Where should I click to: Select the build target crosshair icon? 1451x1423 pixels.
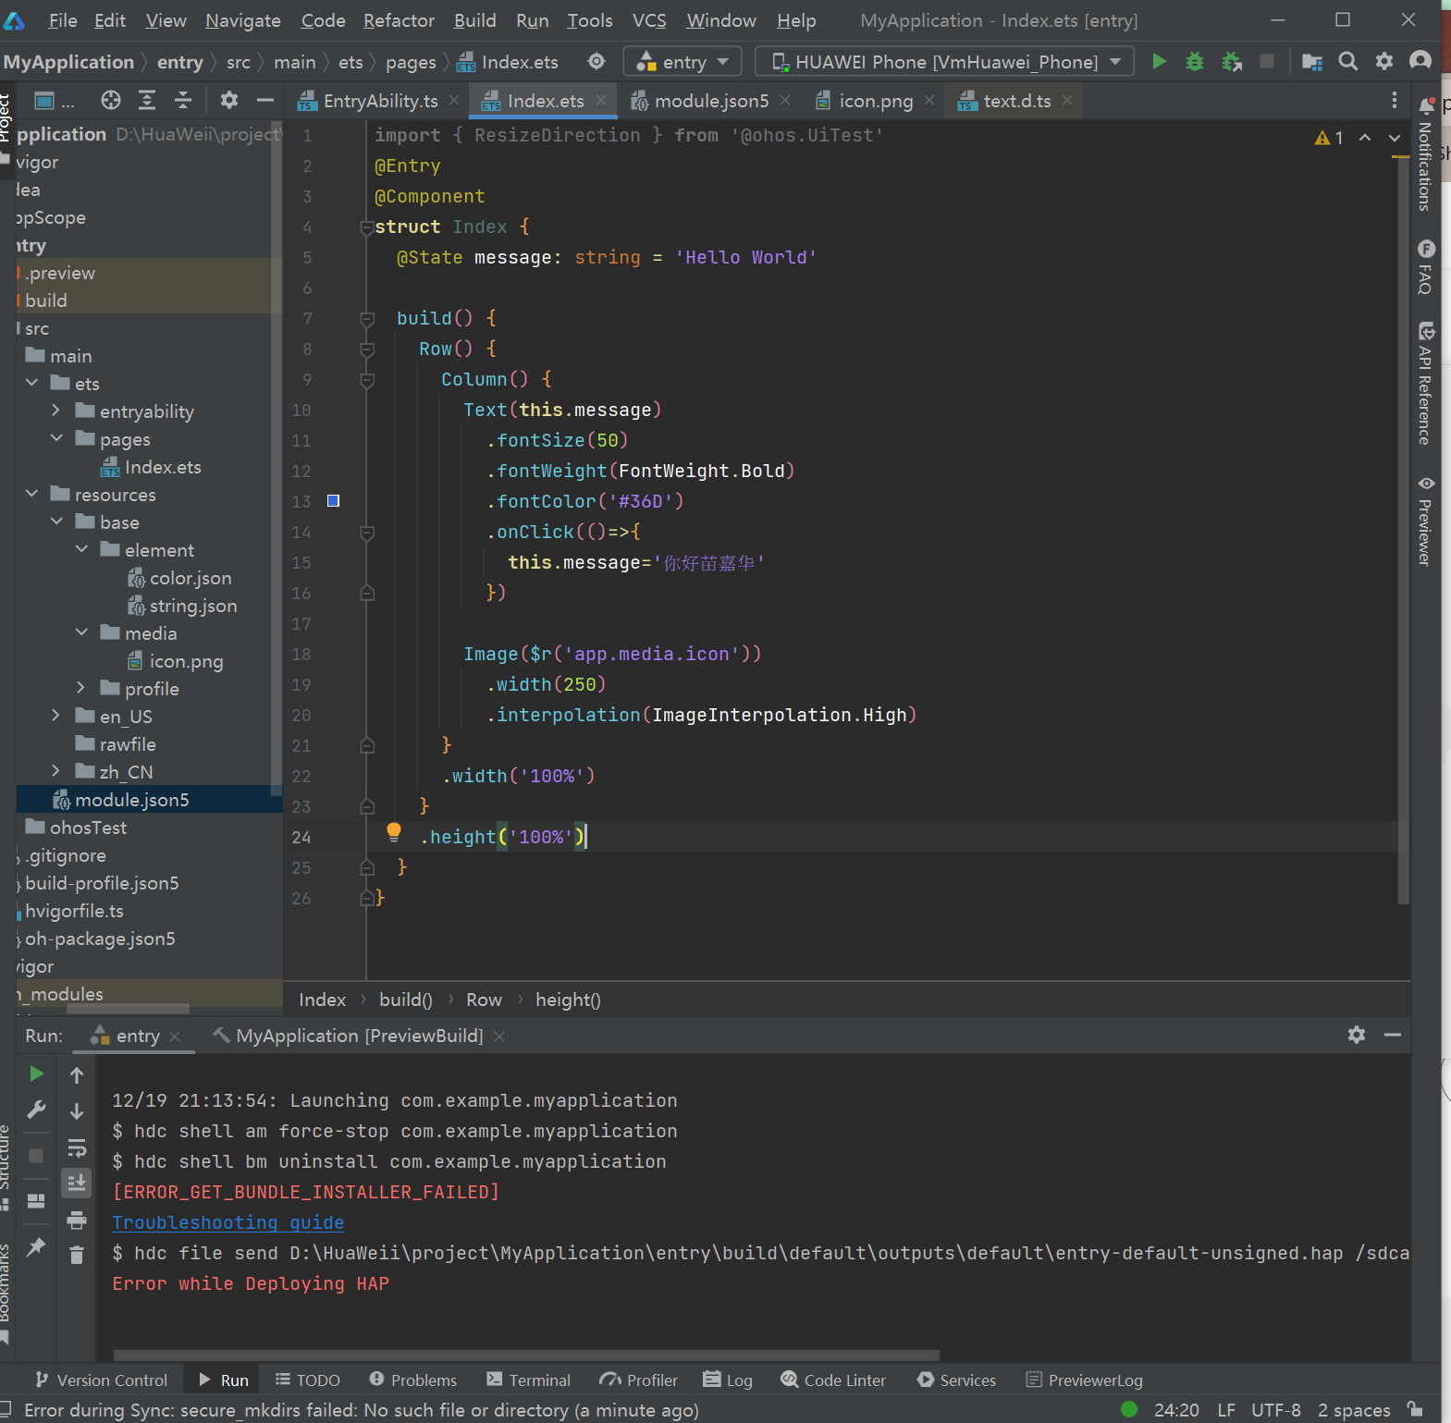[x=596, y=61]
